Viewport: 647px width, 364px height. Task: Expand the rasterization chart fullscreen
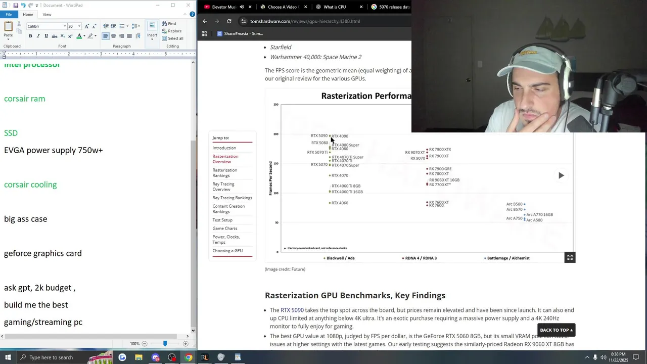(570, 257)
